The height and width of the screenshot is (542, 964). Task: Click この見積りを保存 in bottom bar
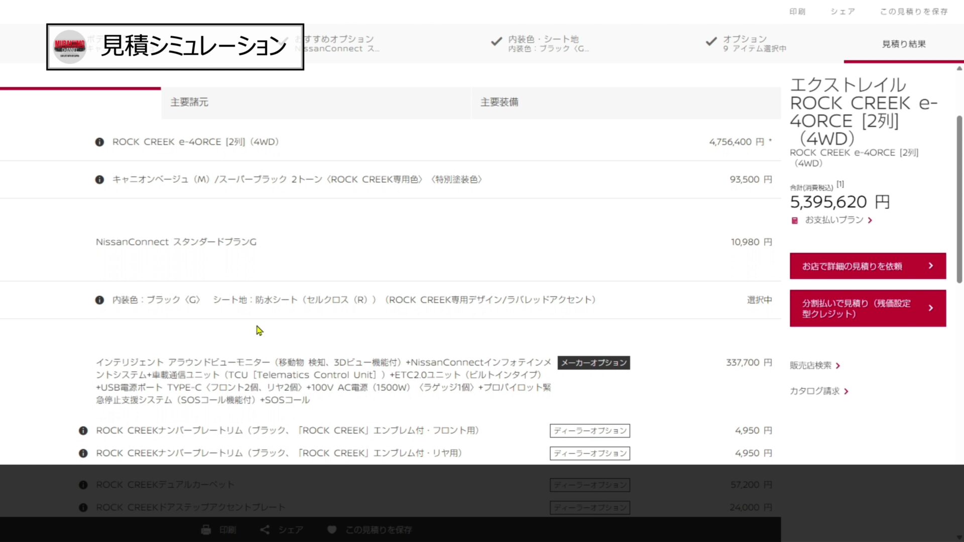[379, 530]
